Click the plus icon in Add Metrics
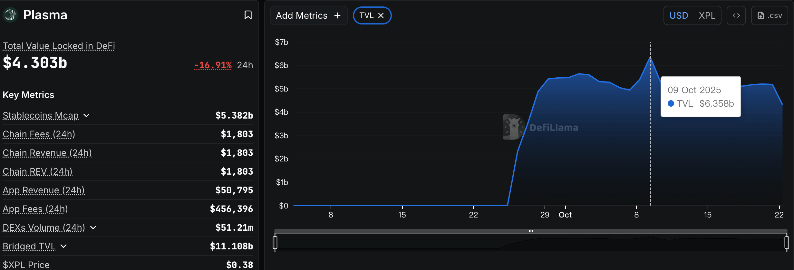The height and width of the screenshot is (270, 794). coord(337,15)
